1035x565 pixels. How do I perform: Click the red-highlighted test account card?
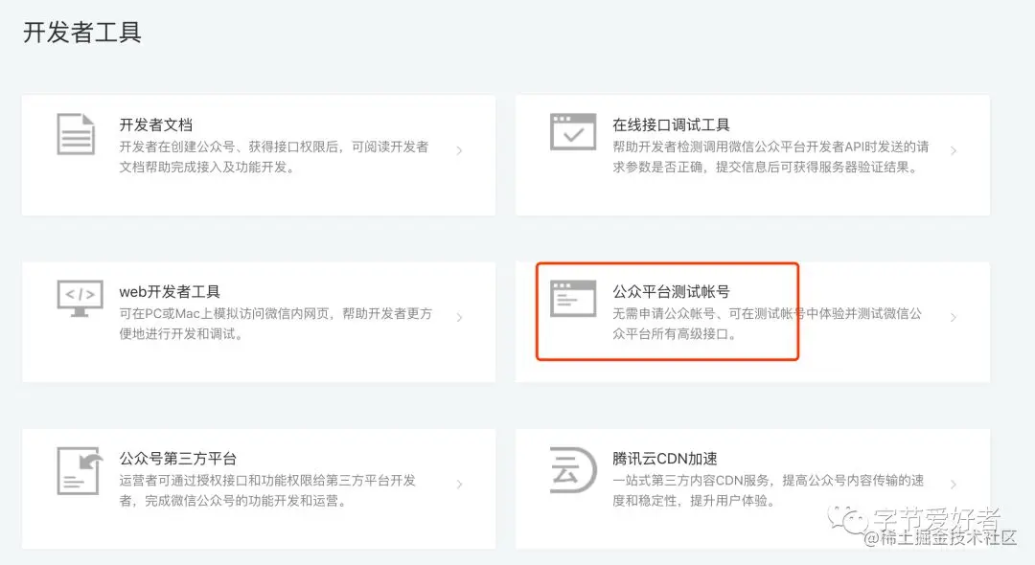point(669,311)
